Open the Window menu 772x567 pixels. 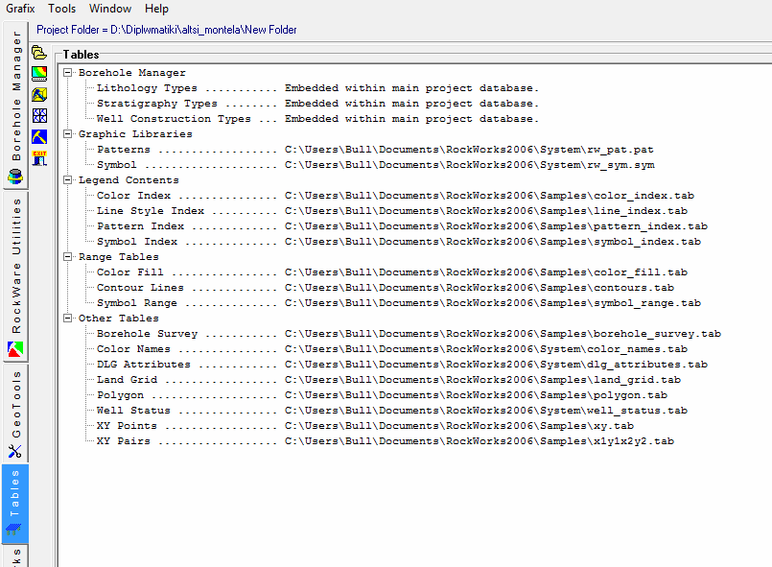[x=109, y=9]
